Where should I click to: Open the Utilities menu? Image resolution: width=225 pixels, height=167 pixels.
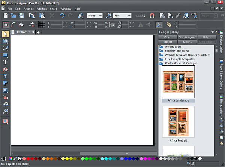pos(42,9)
